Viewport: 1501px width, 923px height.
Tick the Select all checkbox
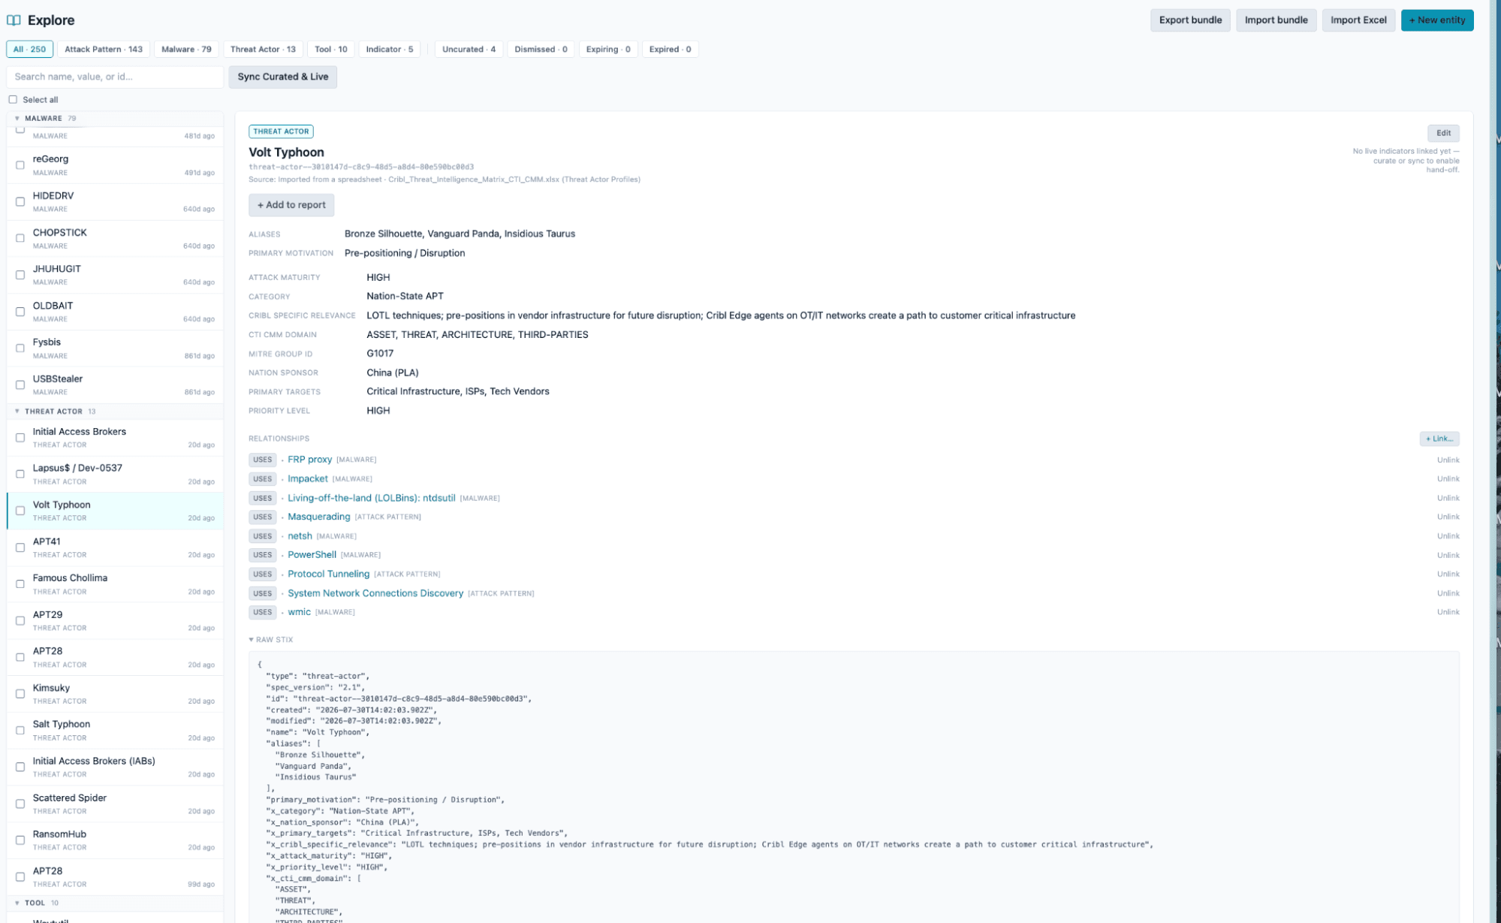tap(13, 99)
